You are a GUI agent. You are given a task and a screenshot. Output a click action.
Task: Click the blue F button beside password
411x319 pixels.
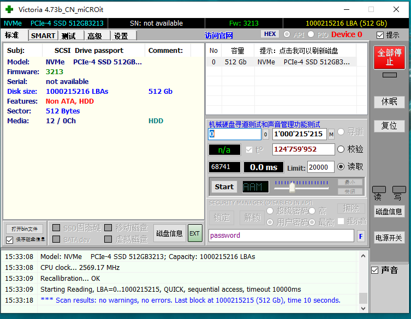(x=361, y=236)
